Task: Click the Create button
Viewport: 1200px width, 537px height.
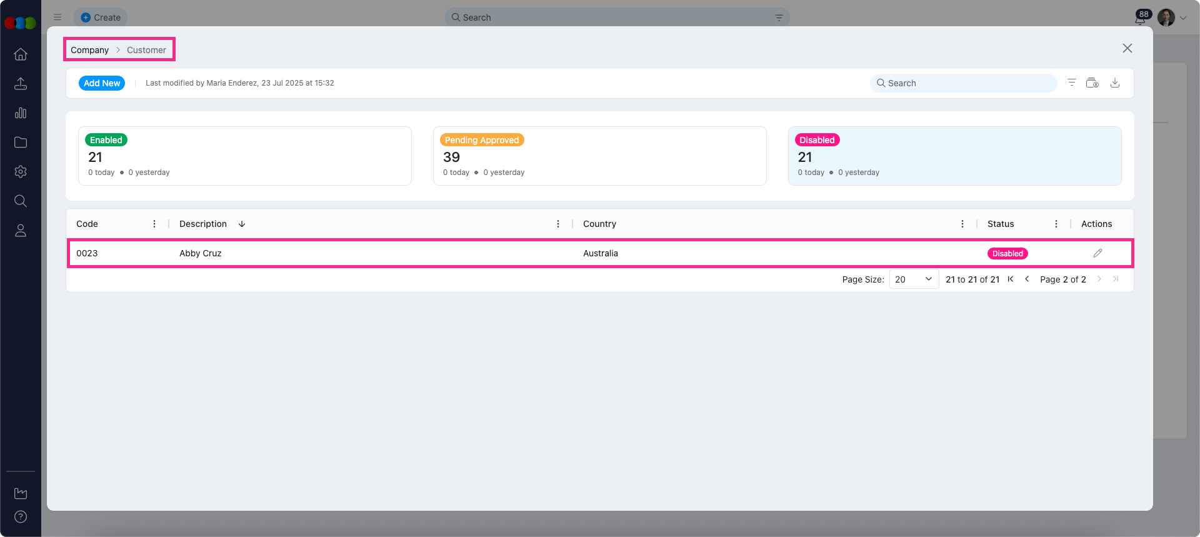Action: [x=101, y=18]
